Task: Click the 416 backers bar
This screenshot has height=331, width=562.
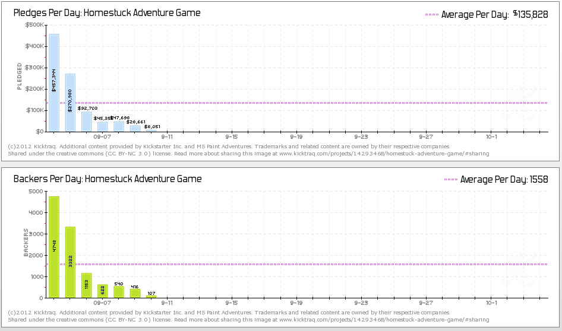Action: click(x=135, y=293)
